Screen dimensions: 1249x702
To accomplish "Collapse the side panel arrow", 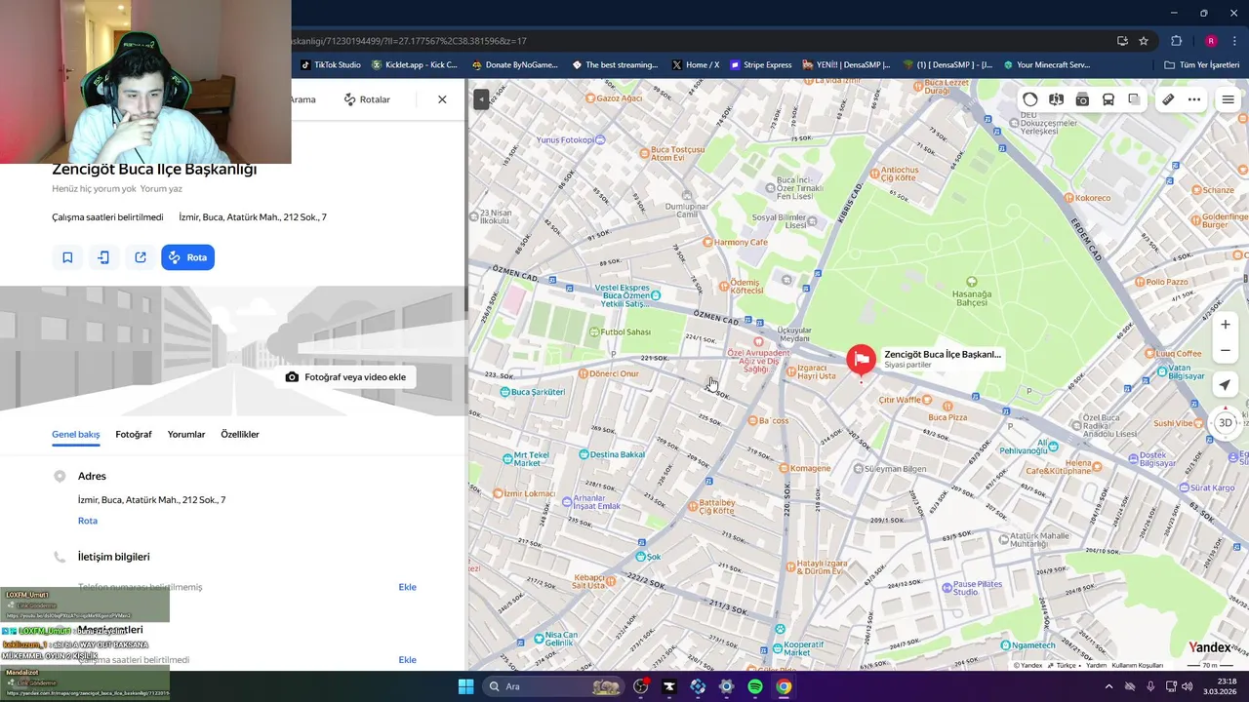I will pos(481,99).
